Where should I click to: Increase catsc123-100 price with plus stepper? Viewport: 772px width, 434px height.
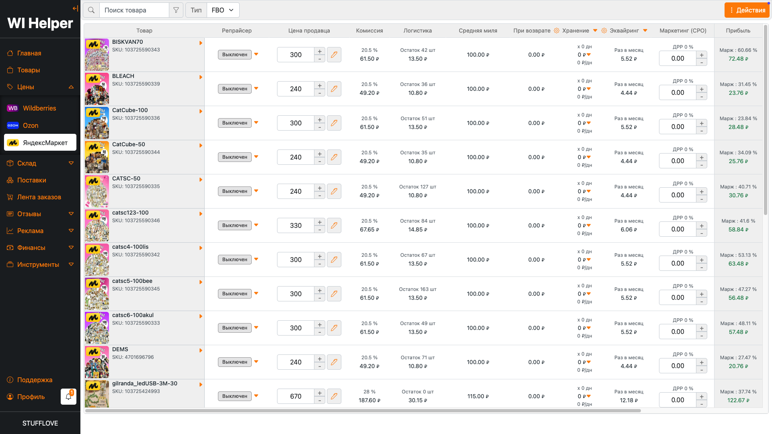(320, 222)
